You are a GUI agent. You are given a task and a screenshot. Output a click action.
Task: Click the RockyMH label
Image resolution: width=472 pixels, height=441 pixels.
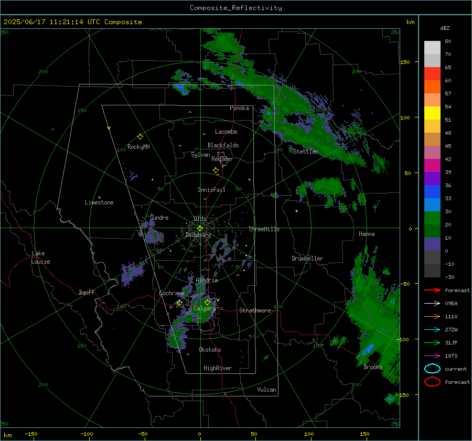(138, 147)
